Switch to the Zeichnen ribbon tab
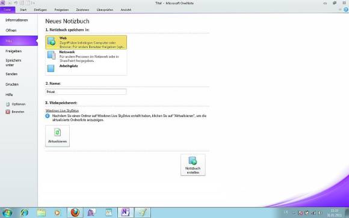This screenshot has height=218, width=349. pyautogui.click(x=82, y=10)
